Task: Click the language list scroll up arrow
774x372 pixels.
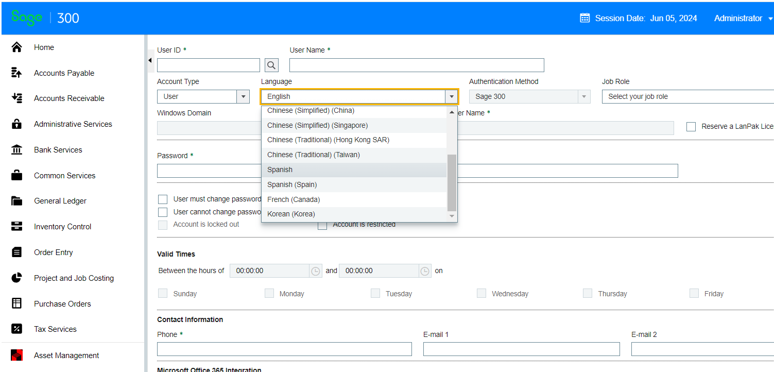Action: pos(452,112)
